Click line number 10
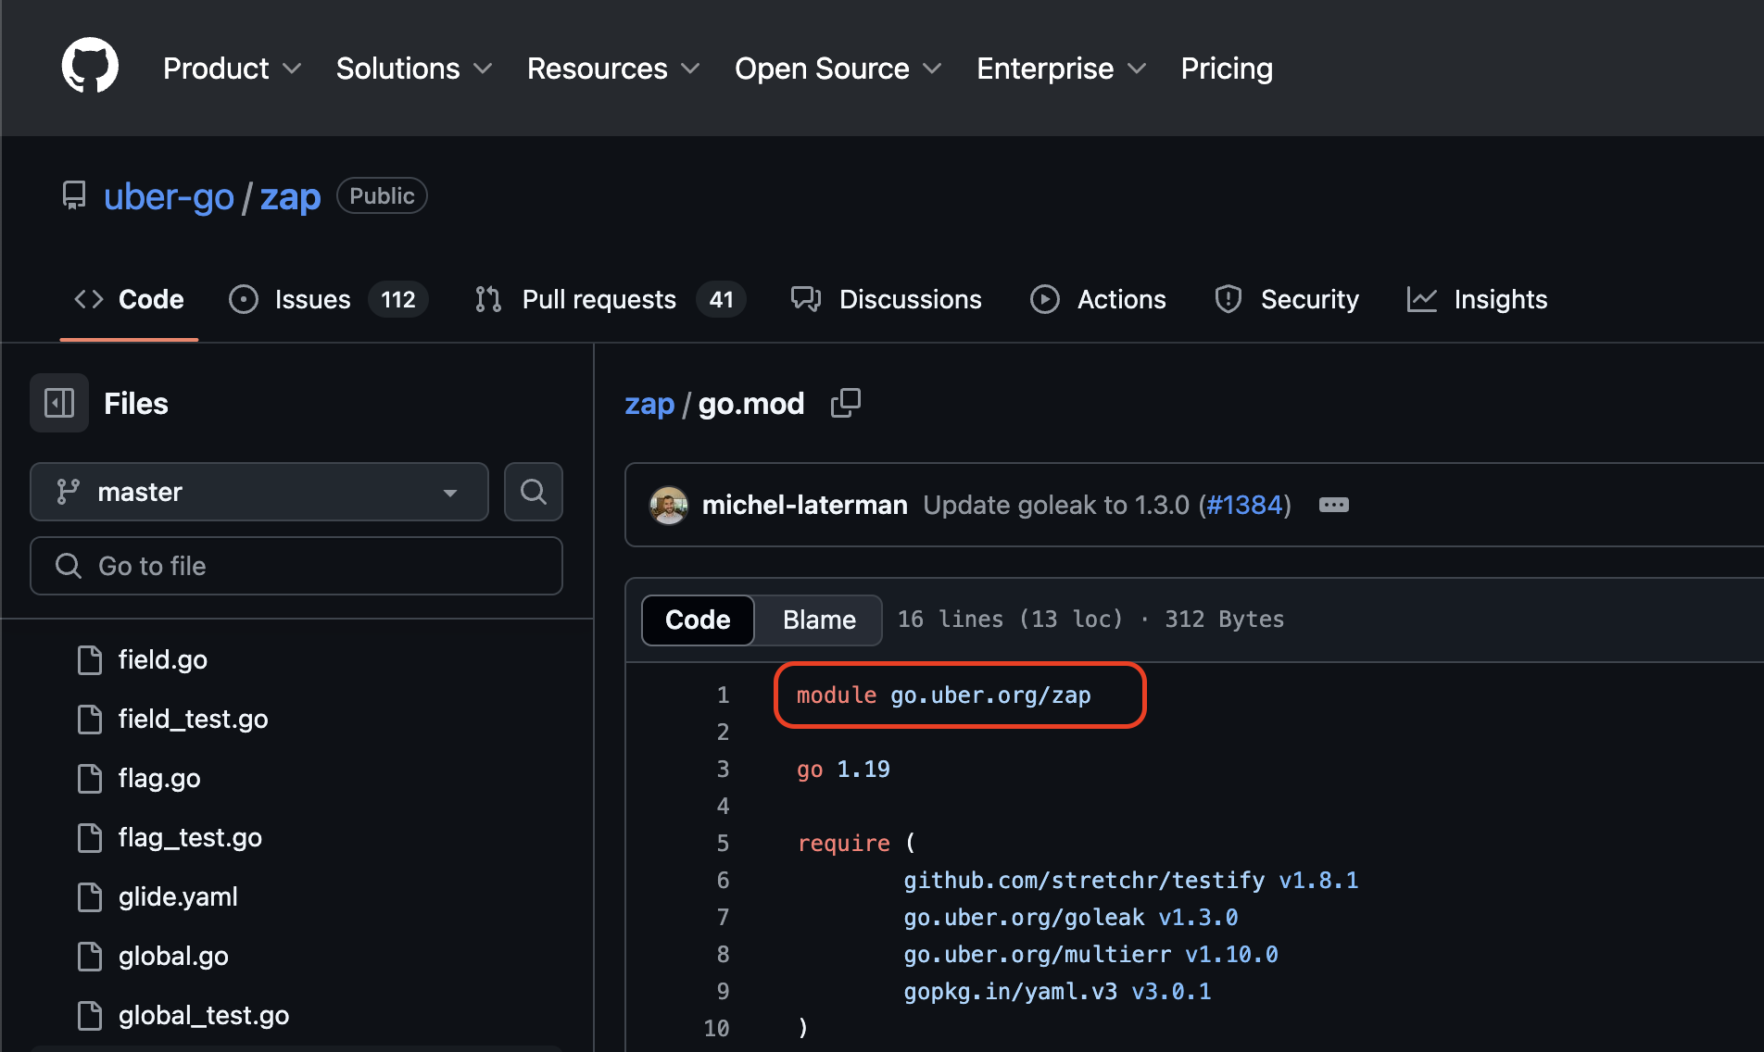The width and height of the screenshot is (1764, 1052). (717, 1029)
